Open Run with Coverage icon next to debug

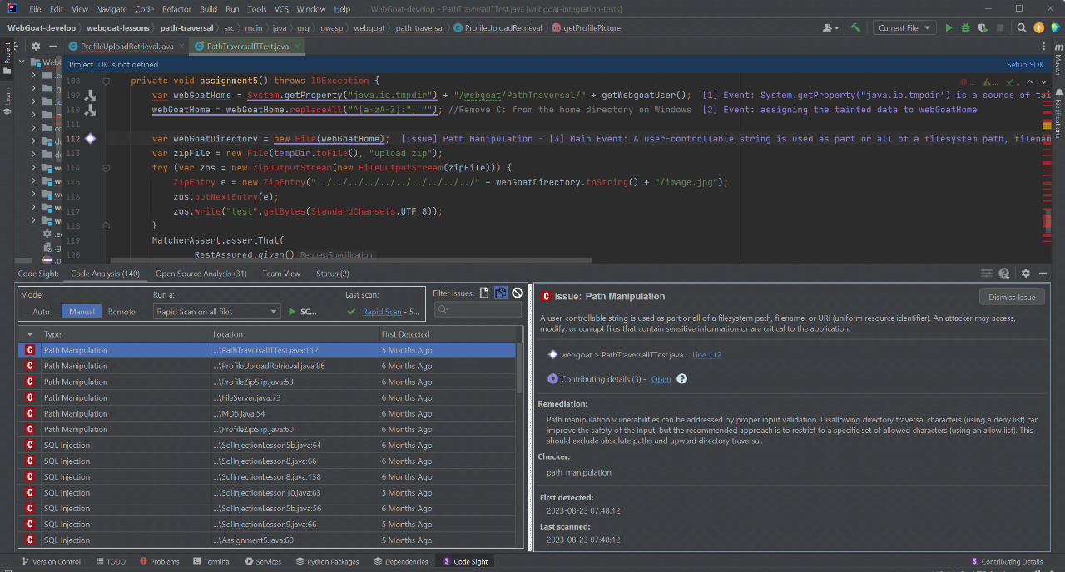(983, 27)
